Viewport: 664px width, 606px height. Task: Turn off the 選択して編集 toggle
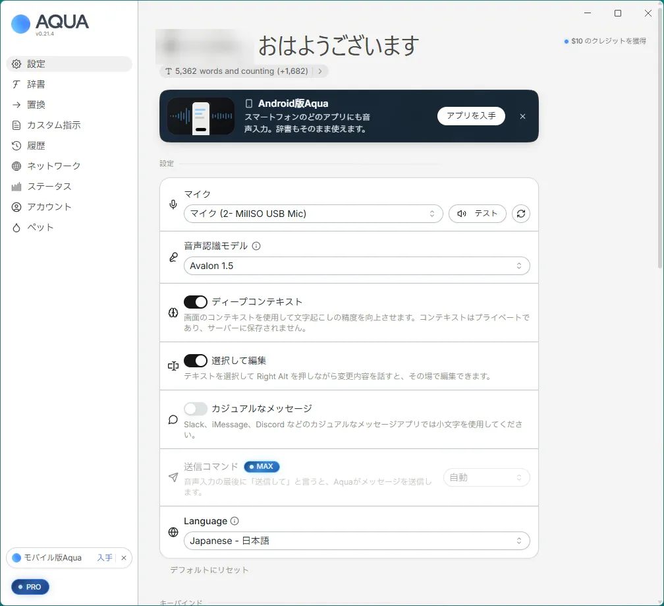(x=196, y=361)
